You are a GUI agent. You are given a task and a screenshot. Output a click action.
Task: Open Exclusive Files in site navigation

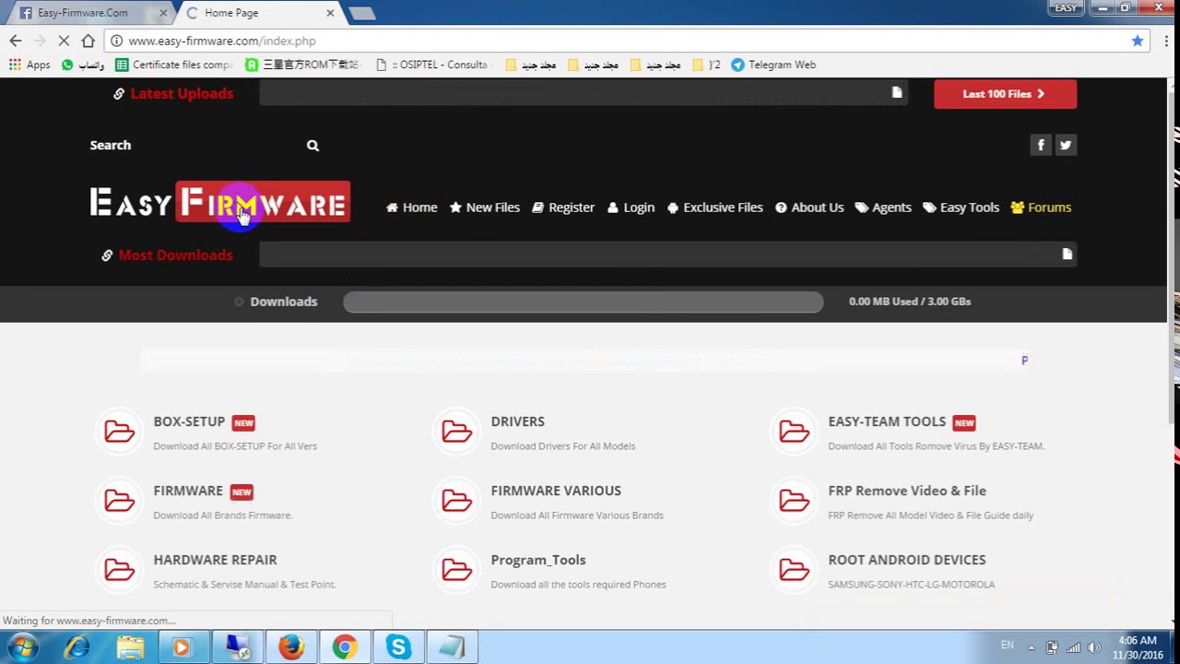(x=715, y=207)
